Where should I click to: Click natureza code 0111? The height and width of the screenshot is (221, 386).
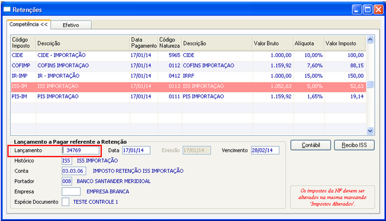coord(174,97)
